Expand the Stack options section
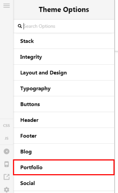The width and height of the screenshot is (118, 193). [x=64, y=41]
